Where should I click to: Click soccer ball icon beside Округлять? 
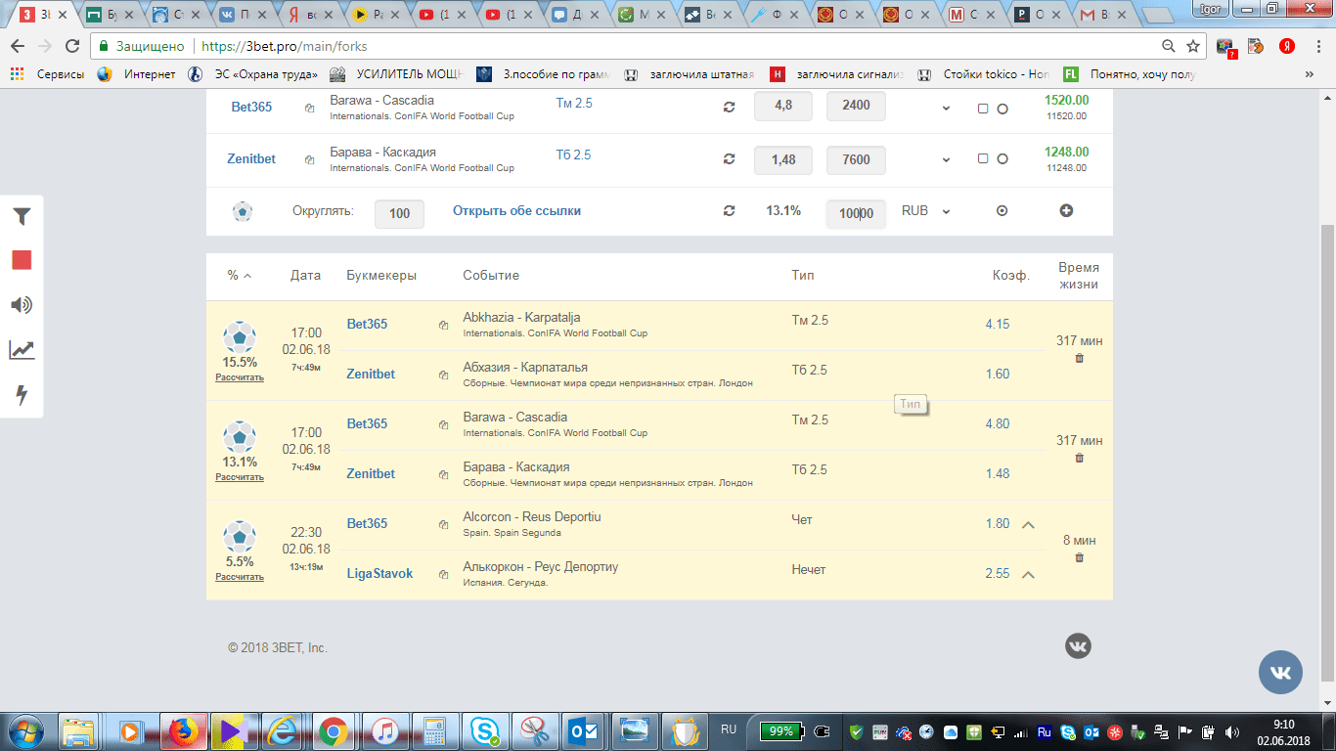tap(243, 211)
